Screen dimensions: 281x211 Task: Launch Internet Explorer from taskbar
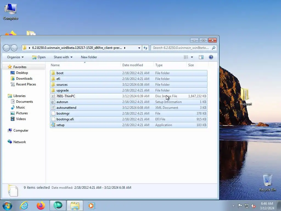[x=24, y=206]
